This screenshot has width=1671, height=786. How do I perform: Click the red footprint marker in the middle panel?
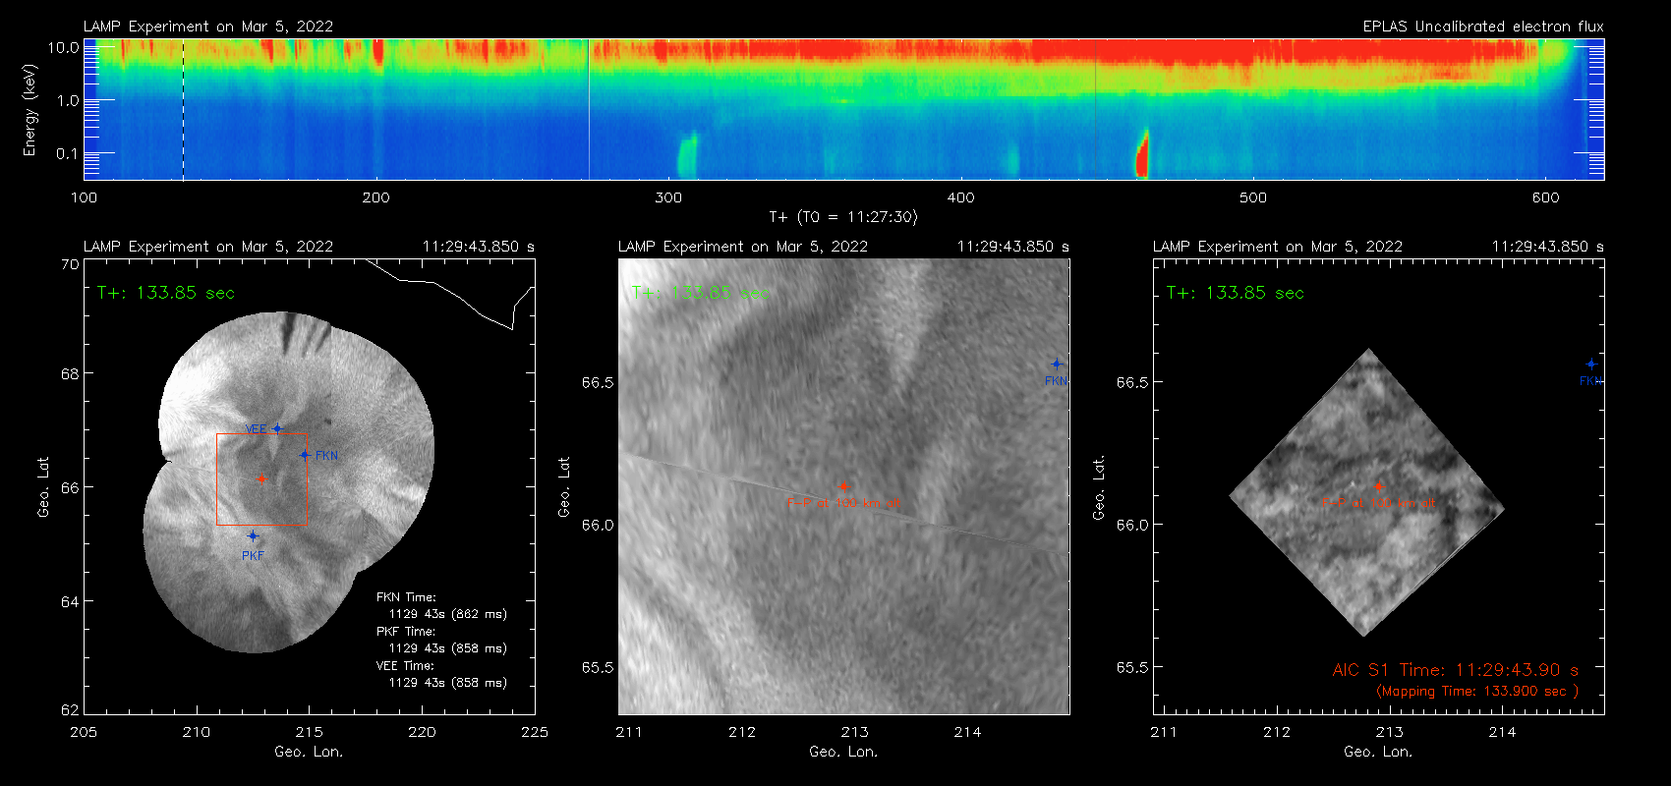[843, 485]
